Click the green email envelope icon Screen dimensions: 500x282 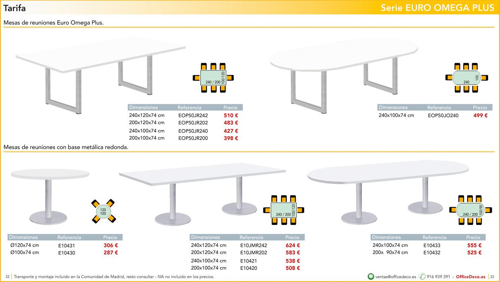[371, 276]
